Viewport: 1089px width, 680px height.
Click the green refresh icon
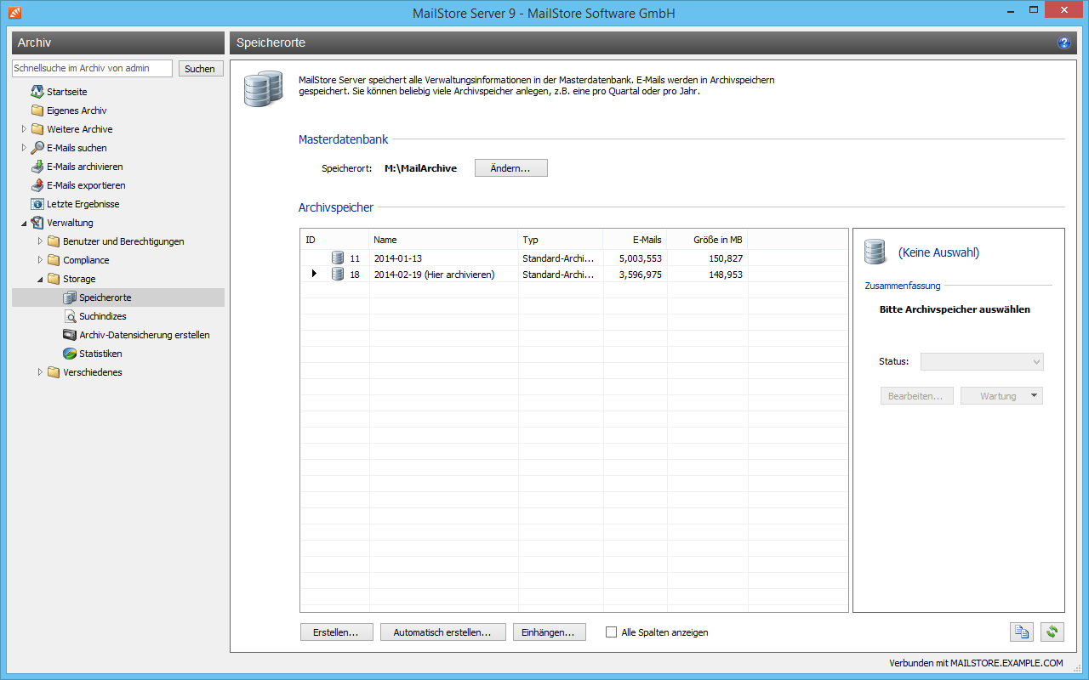coord(1053,632)
